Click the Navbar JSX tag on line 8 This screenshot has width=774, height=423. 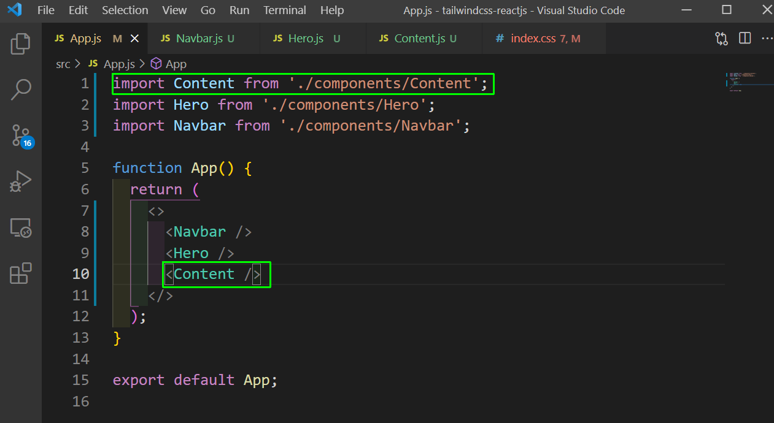pos(209,232)
